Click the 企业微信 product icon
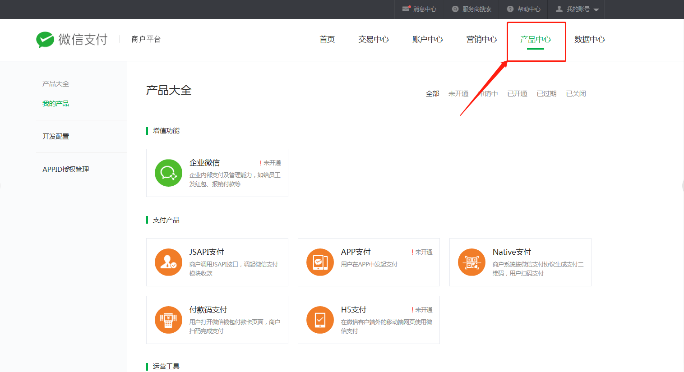Viewport: 684px width, 372px height. coord(168,173)
